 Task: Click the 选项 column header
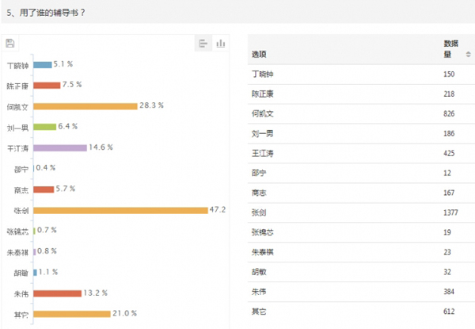[259, 54]
